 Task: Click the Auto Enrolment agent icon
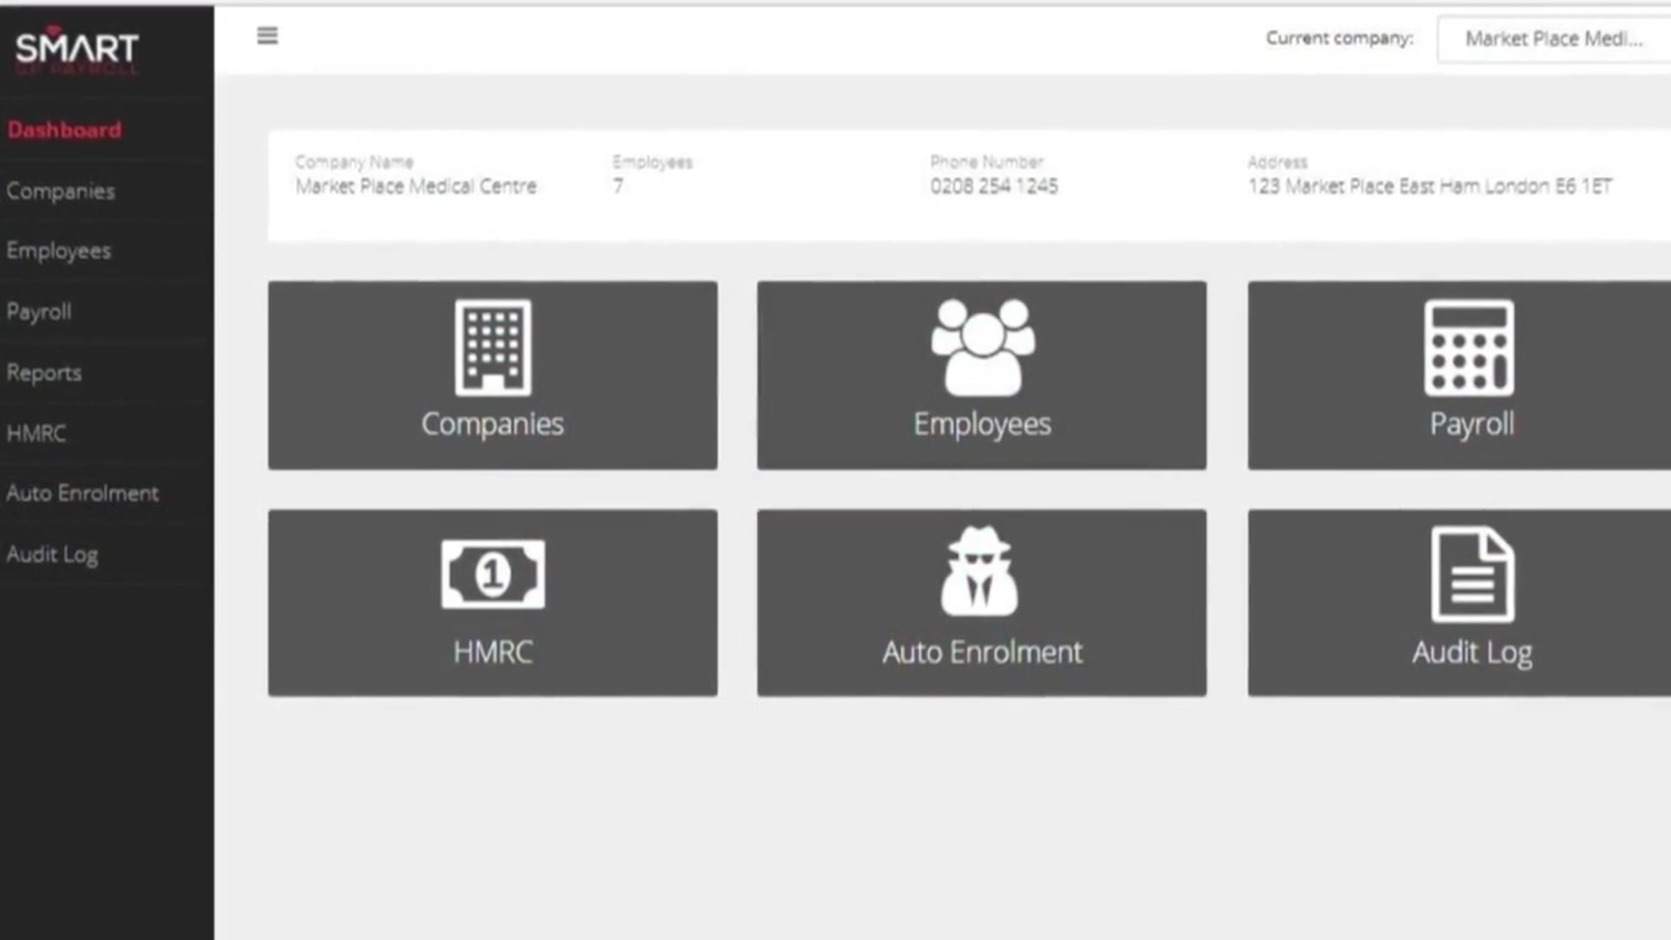pos(980,571)
